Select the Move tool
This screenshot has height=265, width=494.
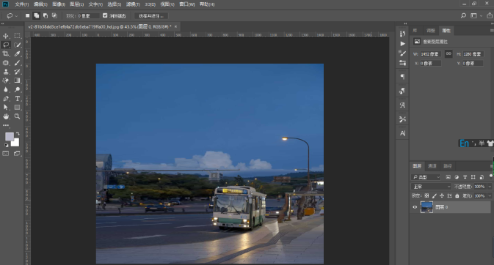coord(6,36)
